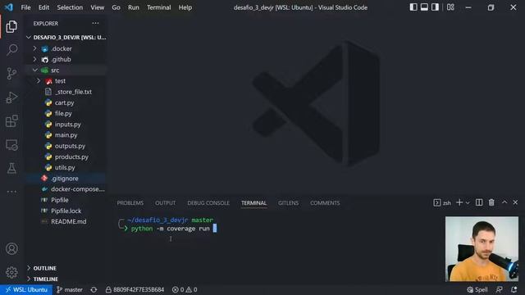Open the Terminal menu
525x295 pixels.
158,7
